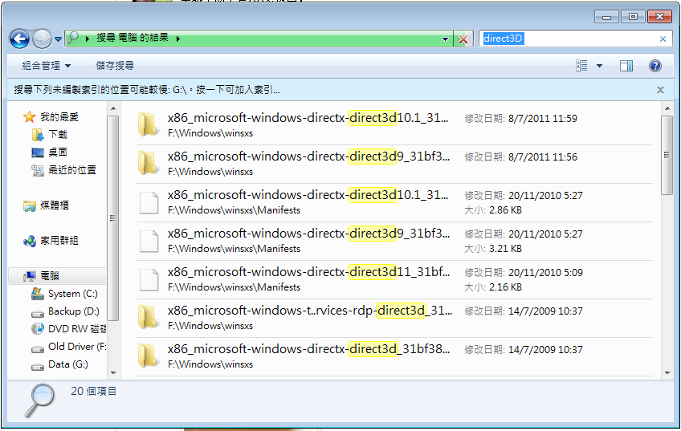The width and height of the screenshot is (681, 431).
Task: Select direct3d10.1 manifest file sized 2.86 KB
Action: (x=394, y=203)
